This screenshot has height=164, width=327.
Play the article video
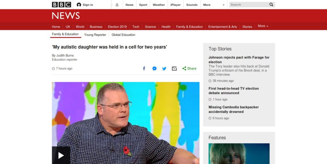coord(61,155)
